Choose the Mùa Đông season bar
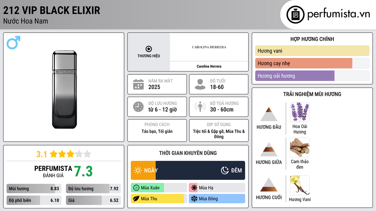This screenshot has height=211, width=376. 217,199
